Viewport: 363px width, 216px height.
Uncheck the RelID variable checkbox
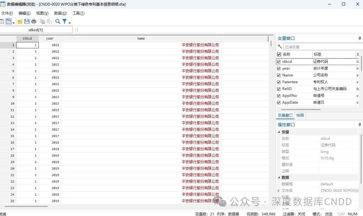[279, 89]
